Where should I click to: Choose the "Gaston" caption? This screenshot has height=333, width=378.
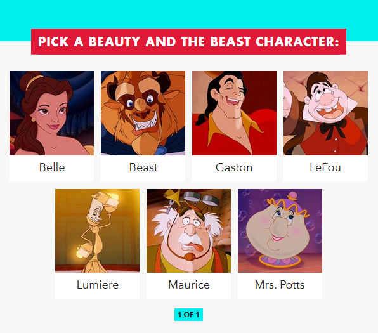[234, 167]
